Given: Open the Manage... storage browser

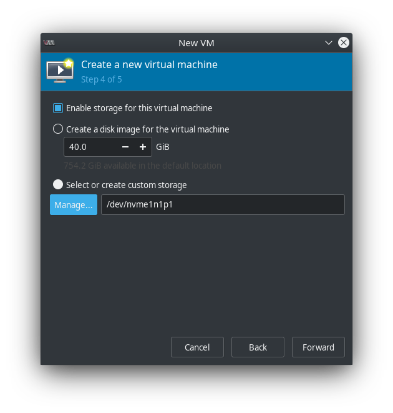Looking at the screenshot, I should pos(74,205).
